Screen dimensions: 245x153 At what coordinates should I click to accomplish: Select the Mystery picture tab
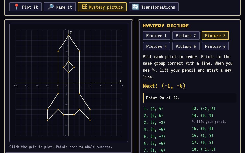[102, 7]
